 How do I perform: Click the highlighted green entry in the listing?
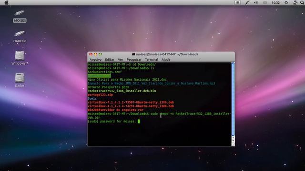pos(99,76)
